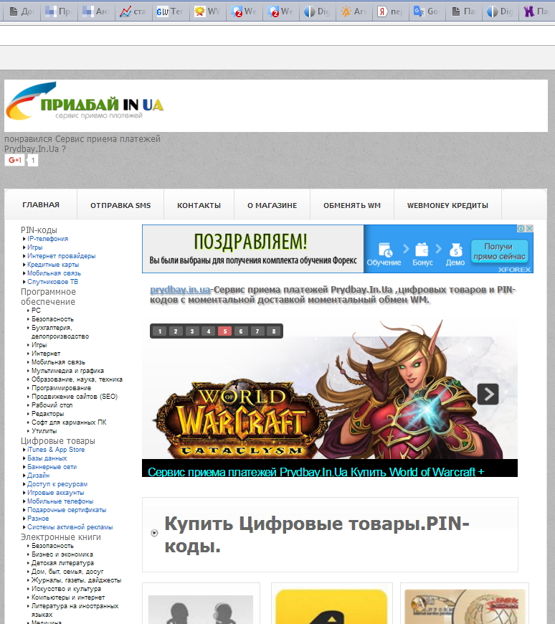Click Компьютеры и интернет ebooks item
This screenshot has width=555, height=624.
coord(68,597)
